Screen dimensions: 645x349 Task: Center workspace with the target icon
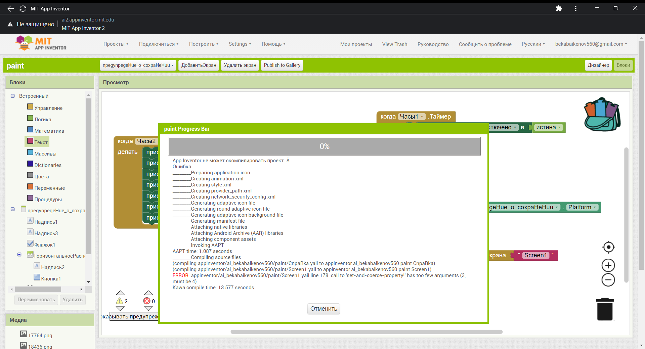tap(608, 247)
